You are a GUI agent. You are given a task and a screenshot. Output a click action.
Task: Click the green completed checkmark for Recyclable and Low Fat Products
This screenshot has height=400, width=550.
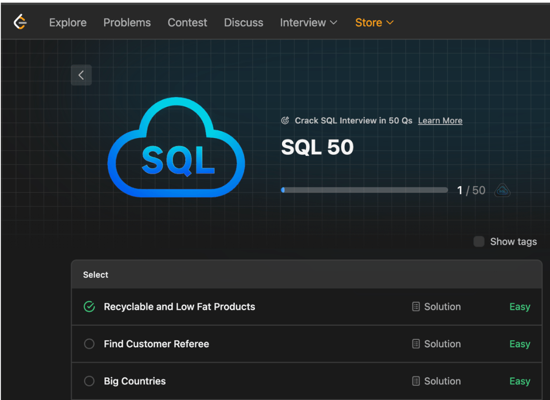point(89,307)
